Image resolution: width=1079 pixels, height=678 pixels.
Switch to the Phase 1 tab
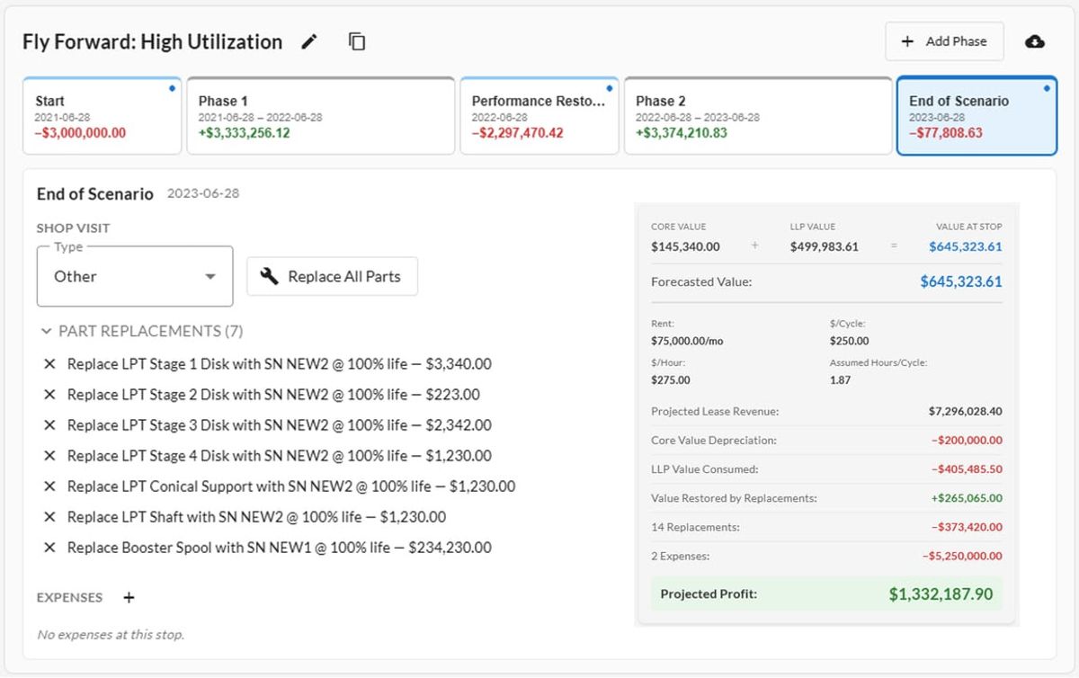click(x=320, y=116)
